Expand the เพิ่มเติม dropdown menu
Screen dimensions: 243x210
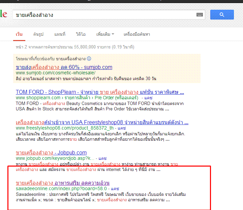[x=105, y=34]
